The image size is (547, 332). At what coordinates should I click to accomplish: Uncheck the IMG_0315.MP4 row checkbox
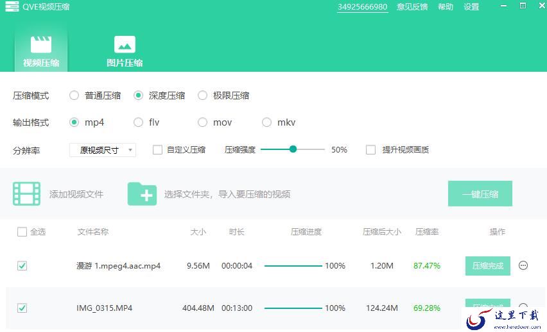click(x=22, y=308)
